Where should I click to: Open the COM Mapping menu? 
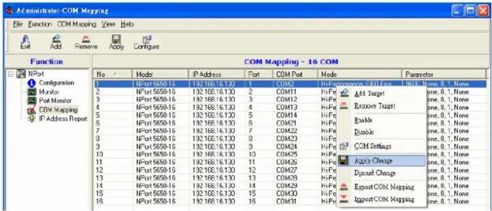click(76, 24)
